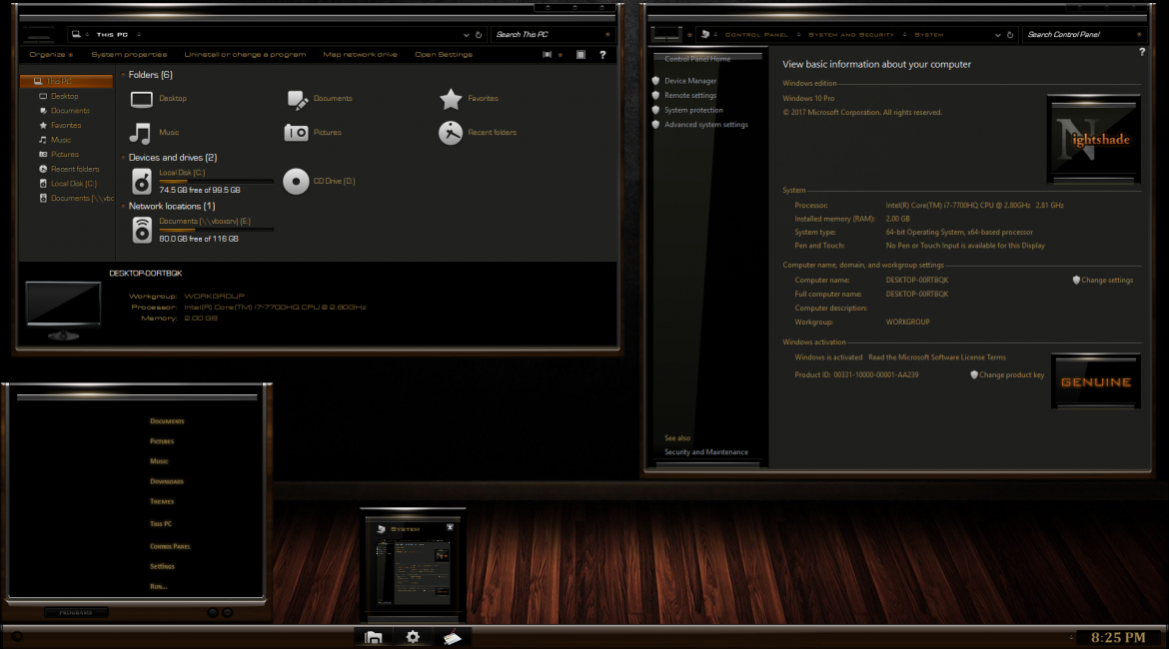Click the System and Security breadcrumb
This screenshot has width=1169, height=649.
coord(851,35)
